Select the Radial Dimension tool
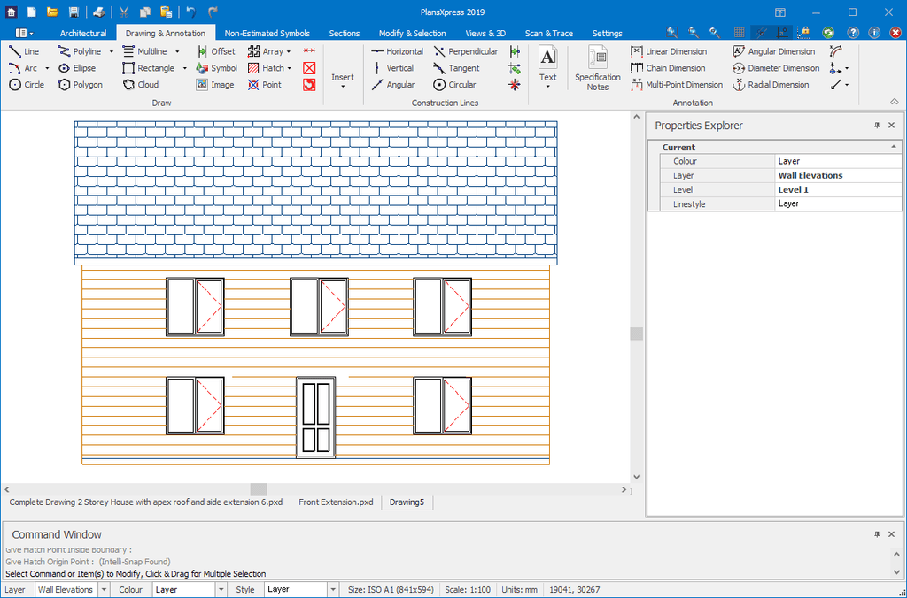907x598 pixels. tap(771, 85)
